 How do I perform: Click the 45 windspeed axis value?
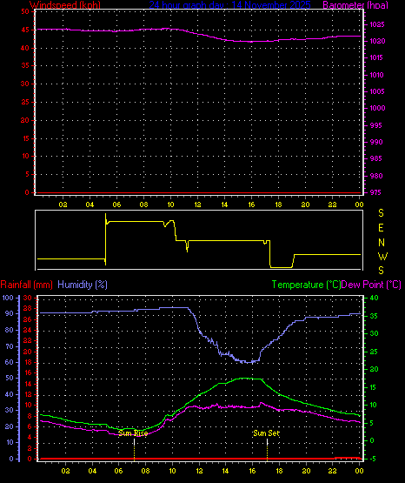coord(25,30)
